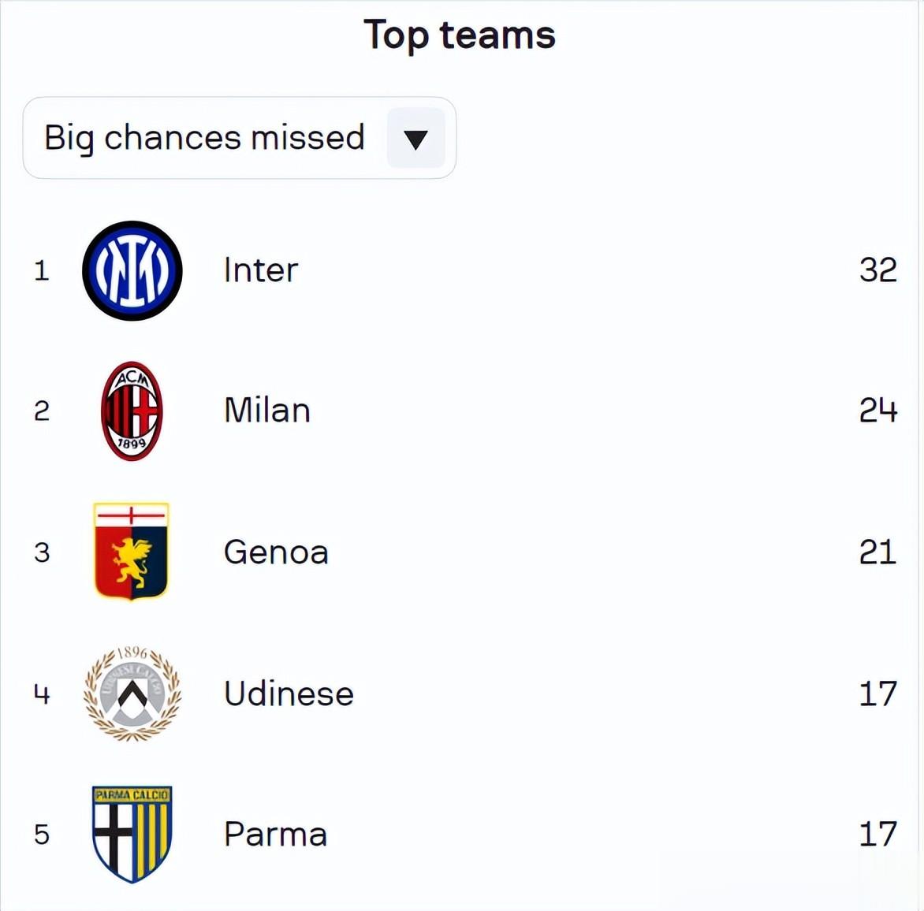
Task: Click the Inter club crest
Action: pos(132,270)
